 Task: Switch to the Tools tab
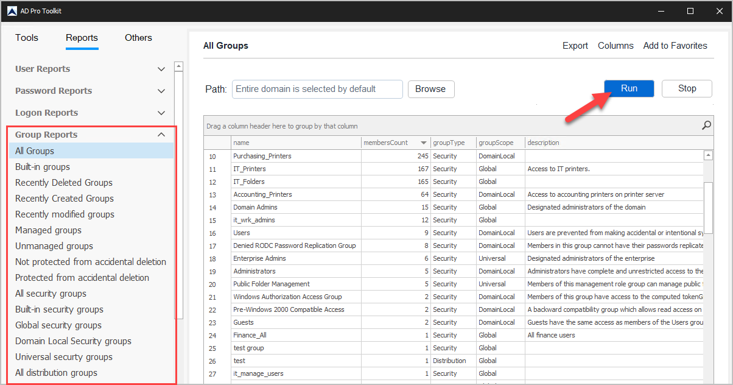[27, 38]
